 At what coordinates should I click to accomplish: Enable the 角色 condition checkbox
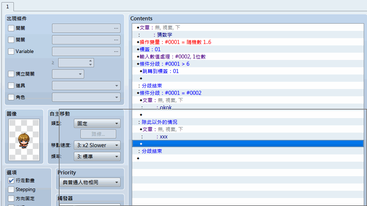click(x=11, y=97)
